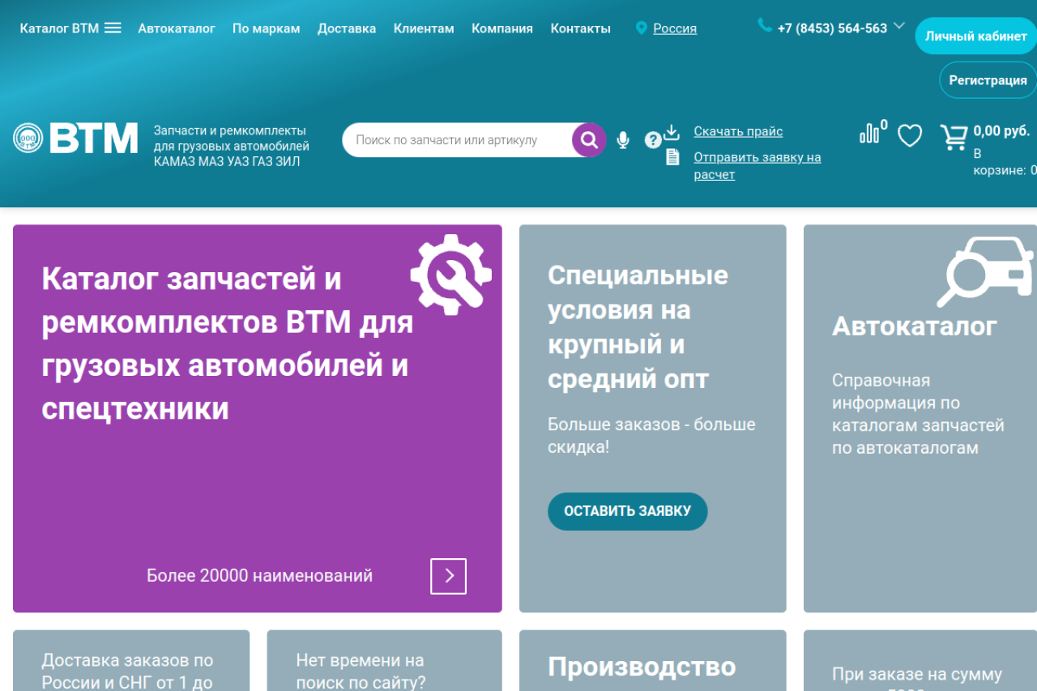
Task: Click the Личный кабинет button
Action: point(975,36)
